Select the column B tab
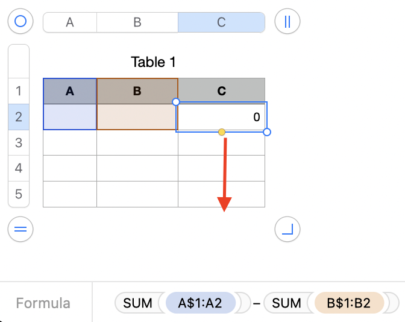405x322 pixels. click(x=137, y=22)
